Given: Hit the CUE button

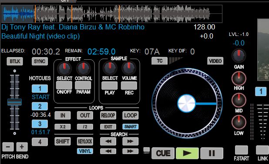Looking at the screenshot, I should [x=163, y=153].
